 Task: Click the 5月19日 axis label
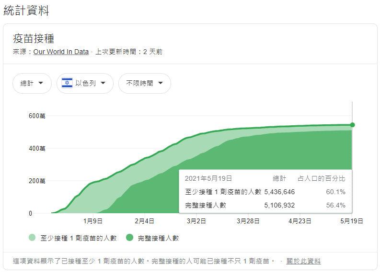coord(352,221)
